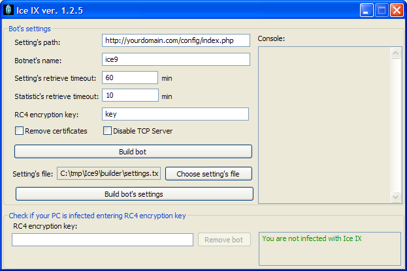Close the Ice IX window
The image size is (407, 271).
pyautogui.click(x=397, y=10)
